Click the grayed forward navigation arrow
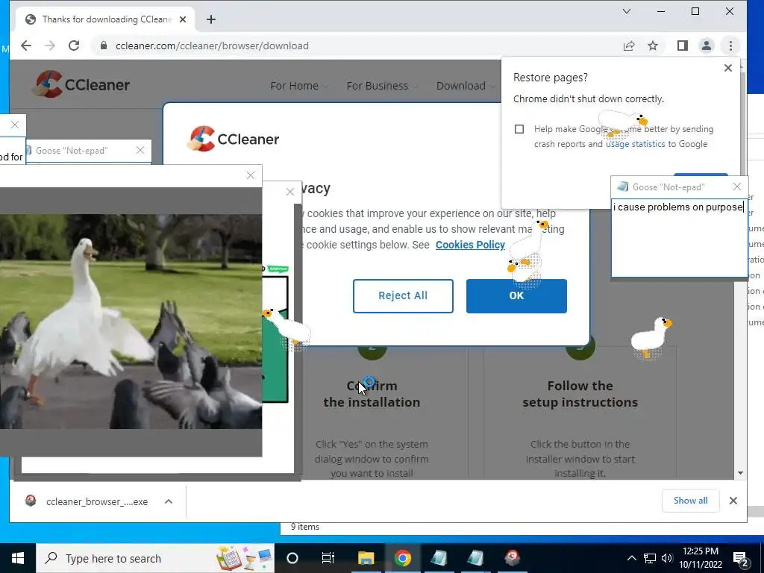The height and width of the screenshot is (573, 764). point(50,46)
